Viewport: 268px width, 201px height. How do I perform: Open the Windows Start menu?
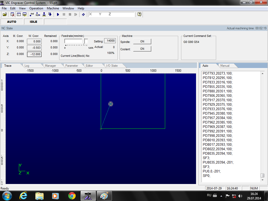(7, 196)
